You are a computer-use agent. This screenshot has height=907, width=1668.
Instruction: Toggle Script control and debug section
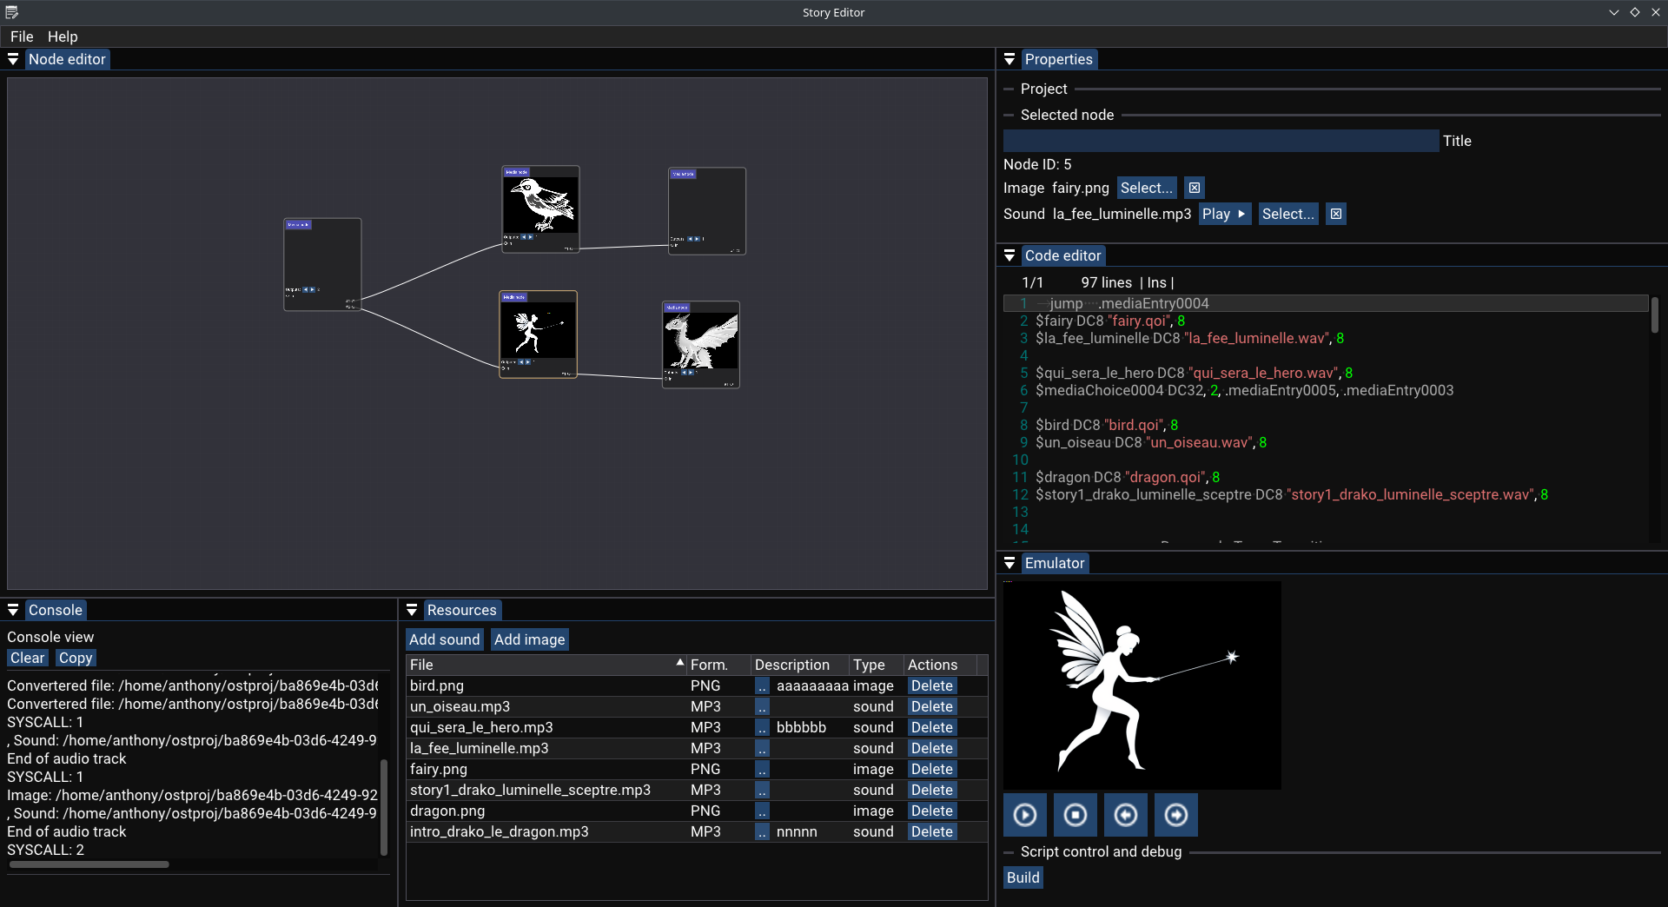(x=1100, y=851)
